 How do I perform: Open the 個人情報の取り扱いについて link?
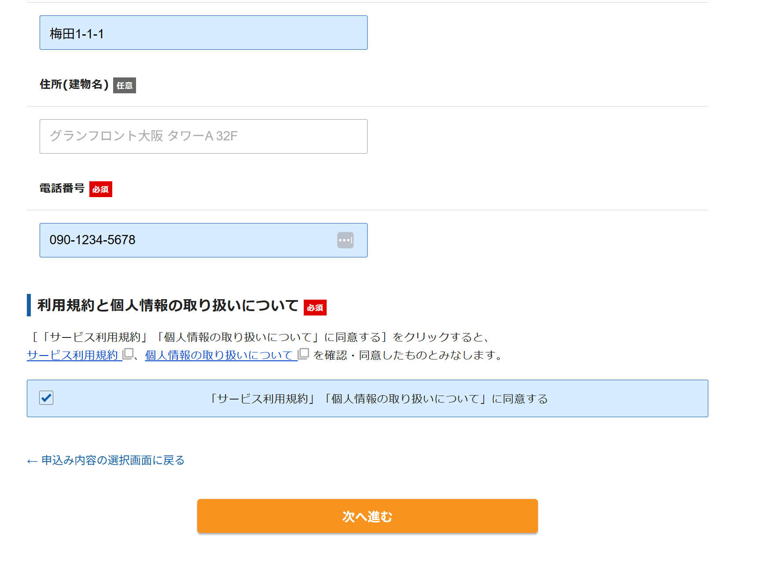pos(219,355)
